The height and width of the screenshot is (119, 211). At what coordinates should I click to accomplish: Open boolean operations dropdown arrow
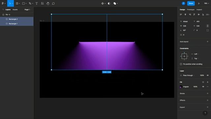tap(117, 4)
